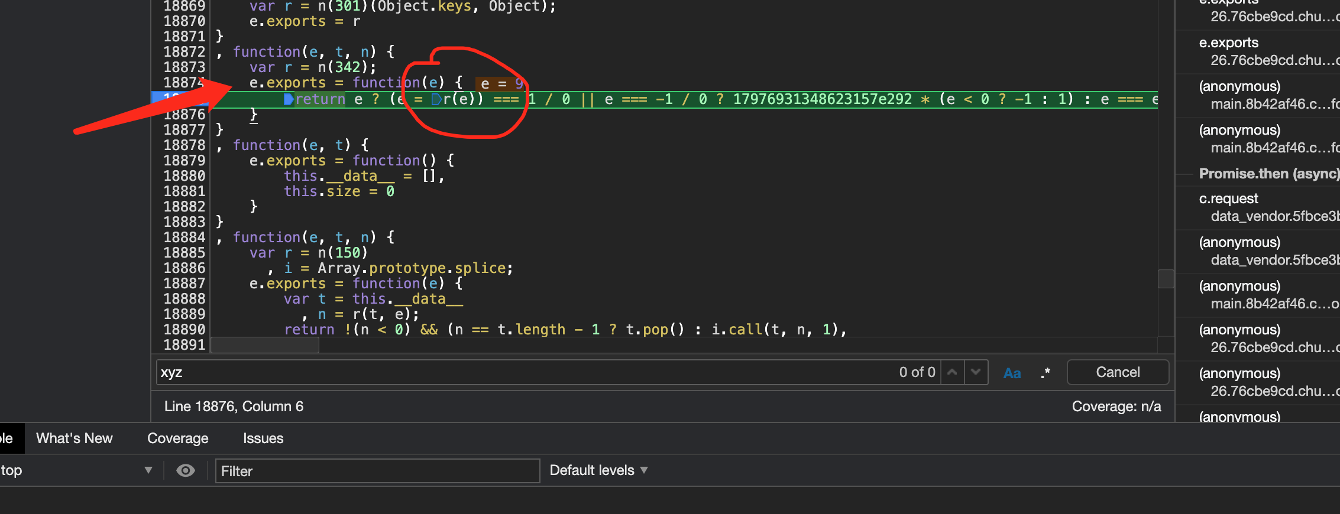Focus the console Filter field
This screenshot has width=1340, height=514.
pos(377,471)
